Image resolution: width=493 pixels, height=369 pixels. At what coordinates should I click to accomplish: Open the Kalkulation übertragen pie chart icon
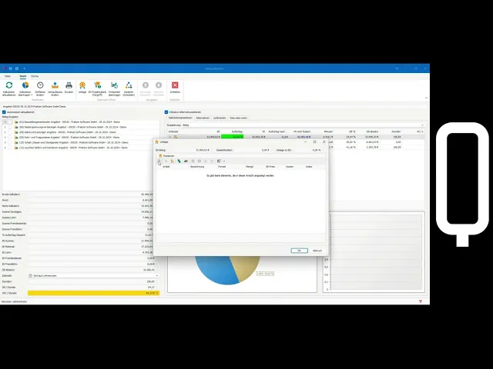tap(25, 85)
